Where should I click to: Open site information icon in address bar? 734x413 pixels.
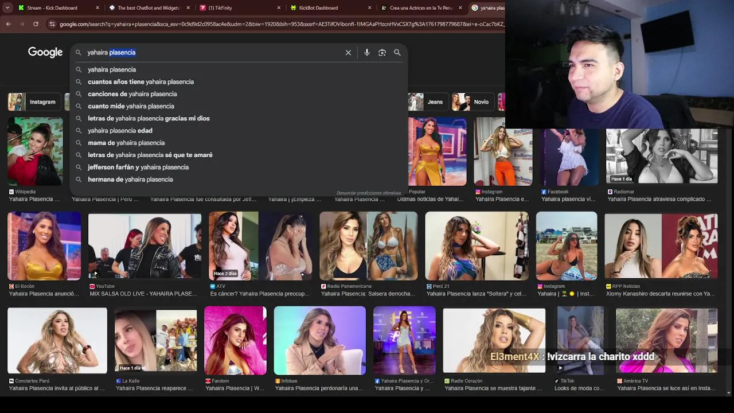(x=52, y=24)
